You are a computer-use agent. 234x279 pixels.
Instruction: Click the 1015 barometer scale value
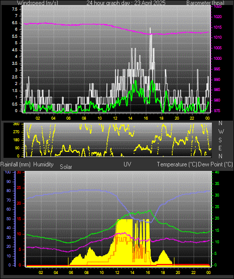pos(217,28)
